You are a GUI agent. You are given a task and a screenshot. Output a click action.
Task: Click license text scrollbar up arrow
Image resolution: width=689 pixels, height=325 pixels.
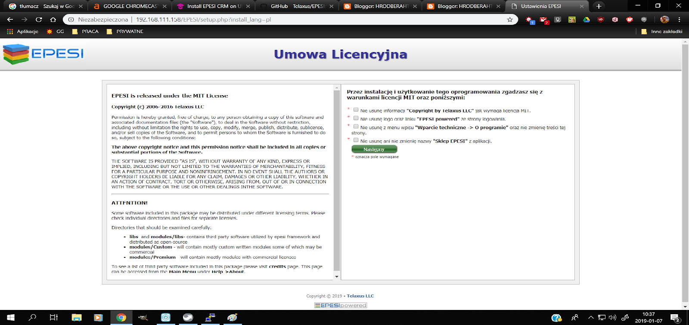(337, 87)
